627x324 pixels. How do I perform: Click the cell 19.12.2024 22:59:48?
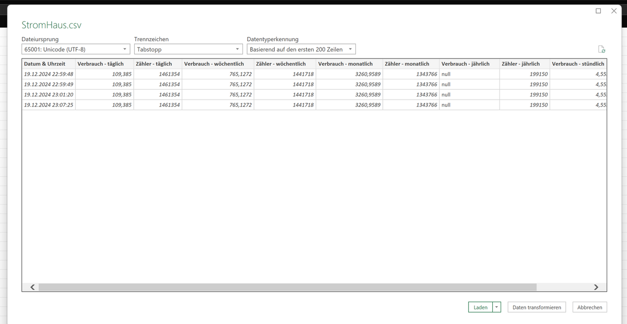[x=49, y=74]
